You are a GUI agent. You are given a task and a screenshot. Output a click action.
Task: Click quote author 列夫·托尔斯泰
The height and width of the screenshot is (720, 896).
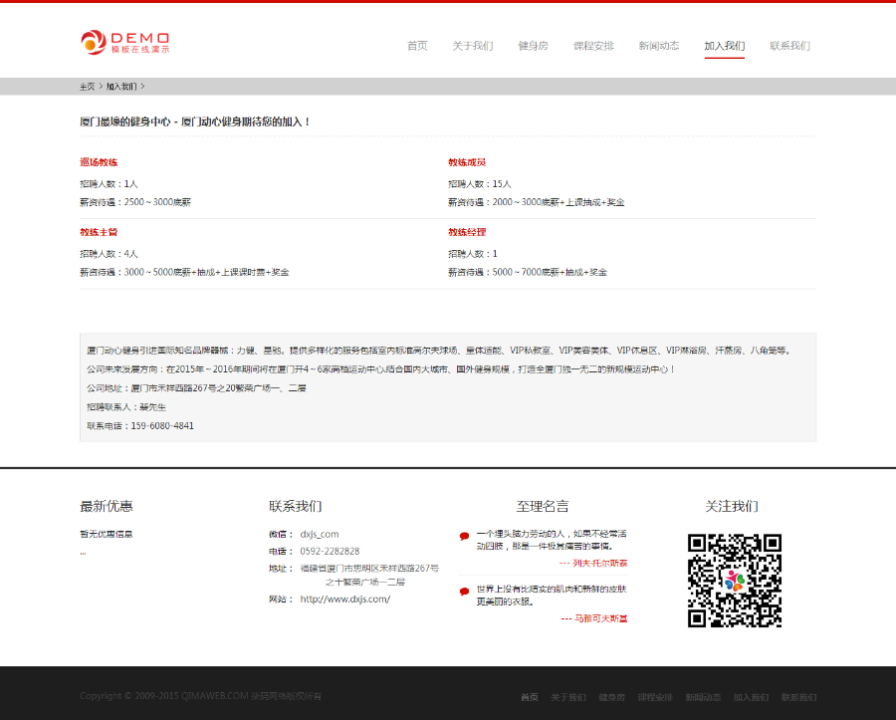pos(599,564)
